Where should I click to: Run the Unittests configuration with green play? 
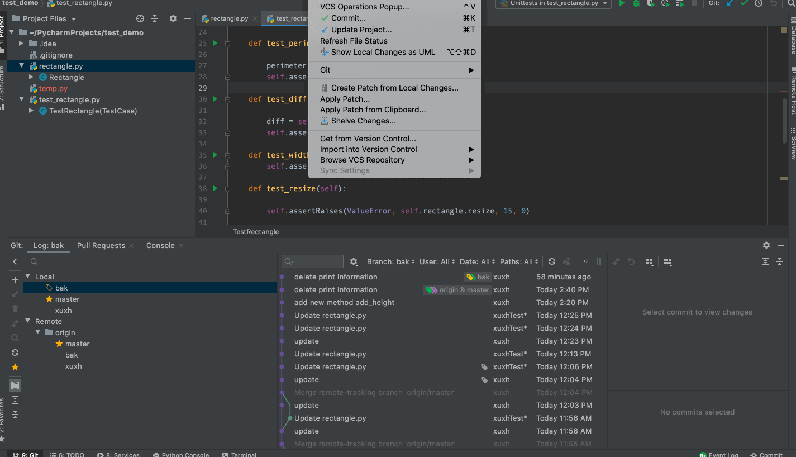pyautogui.click(x=622, y=3)
